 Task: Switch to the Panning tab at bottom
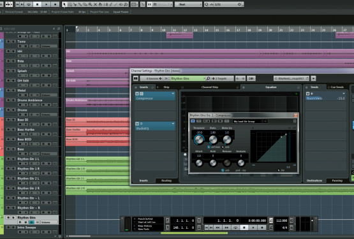pyautogui.click(x=337, y=180)
